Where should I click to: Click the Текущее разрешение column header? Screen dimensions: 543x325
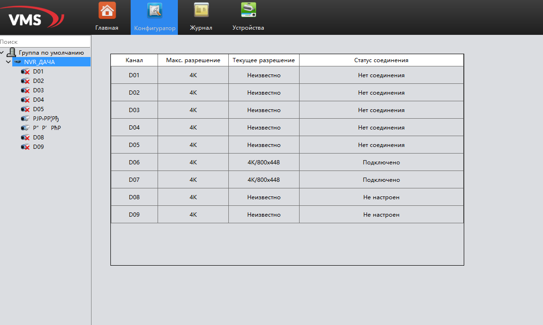[x=264, y=60]
